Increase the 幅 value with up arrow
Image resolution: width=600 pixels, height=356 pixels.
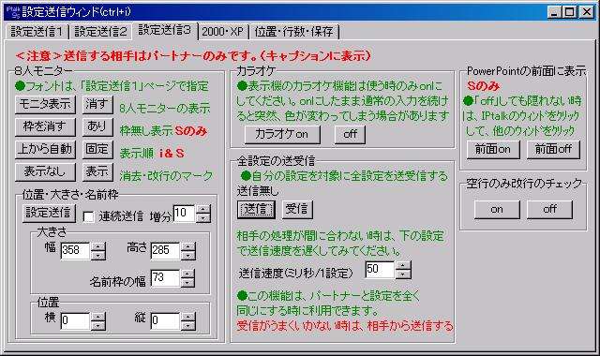tap(98, 246)
